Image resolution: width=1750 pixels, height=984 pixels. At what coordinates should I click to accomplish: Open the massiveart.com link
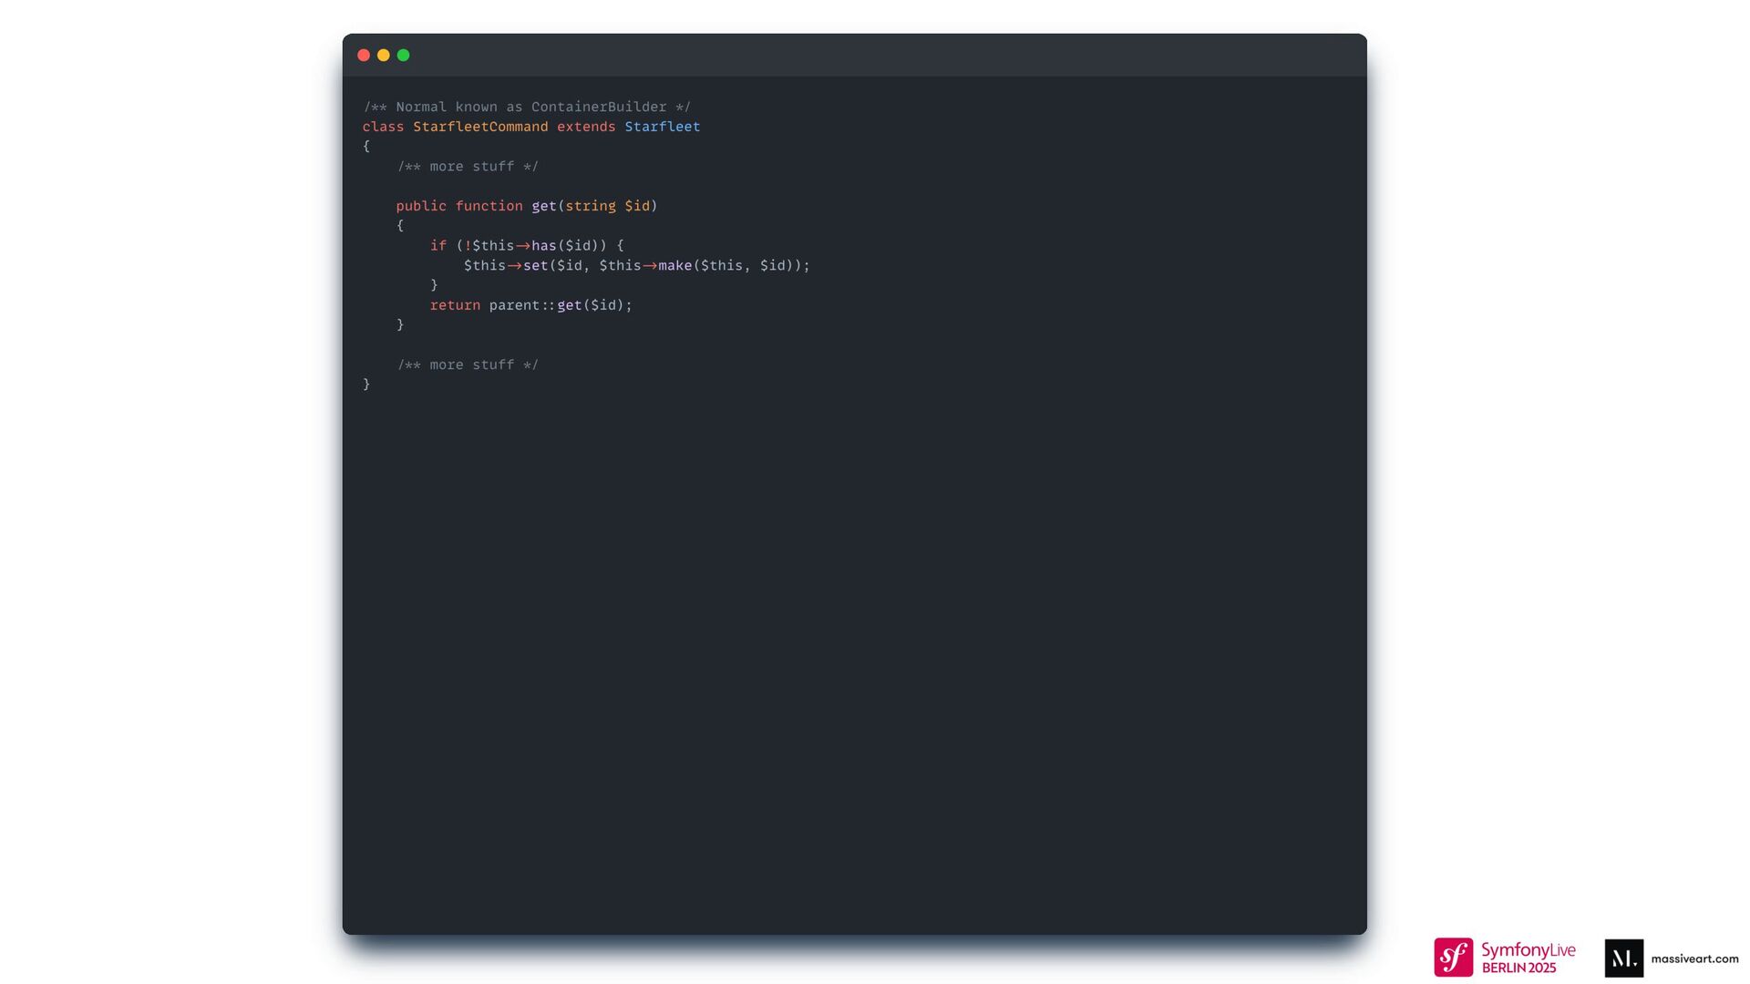(1694, 958)
